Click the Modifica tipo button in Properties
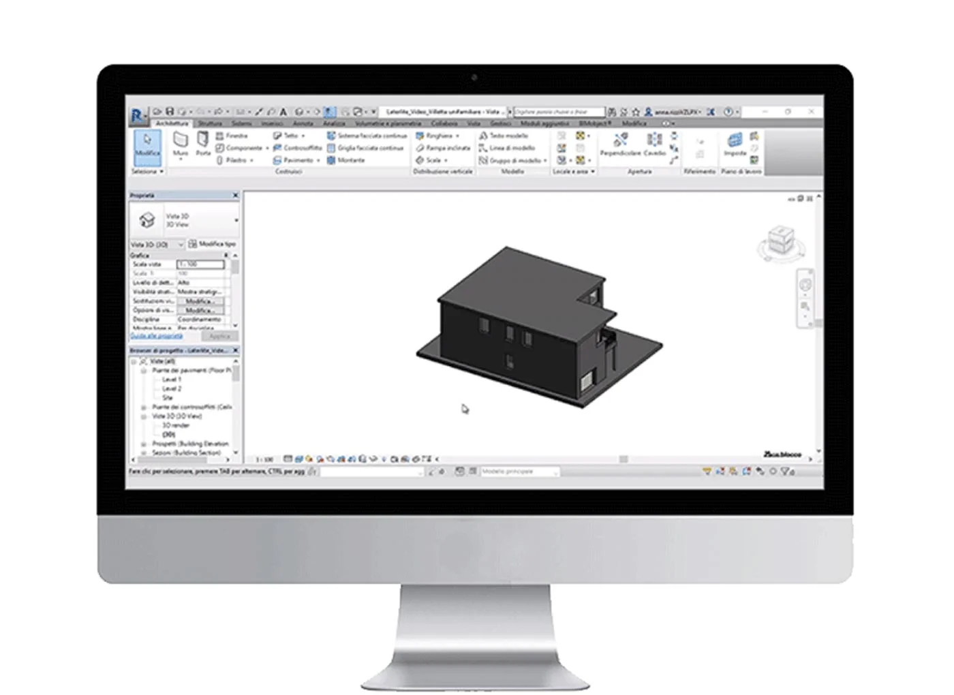The height and width of the screenshot is (695, 954). pyautogui.click(x=211, y=244)
